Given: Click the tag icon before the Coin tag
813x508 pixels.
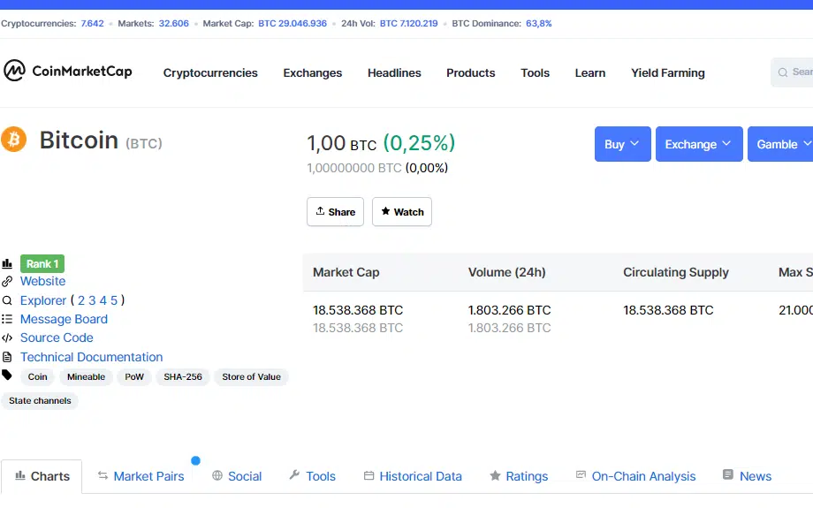Looking at the screenshot, I should point(7,375).
